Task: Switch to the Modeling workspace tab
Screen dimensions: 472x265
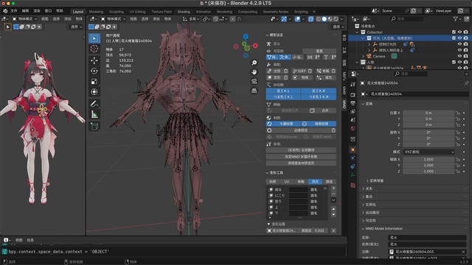Action: pos(97,12)
